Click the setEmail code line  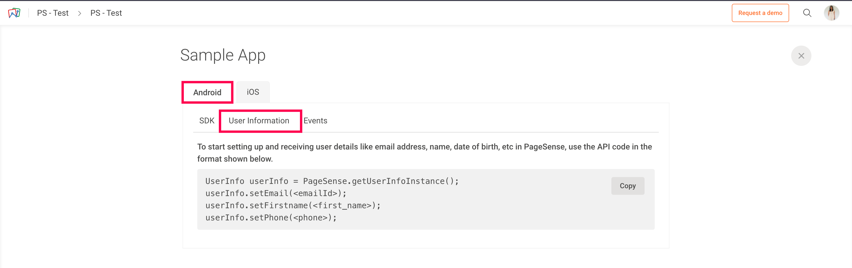(x=276, y=193)
